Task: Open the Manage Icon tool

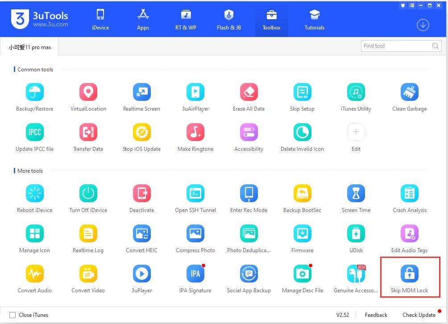Action: coord(34,239)
